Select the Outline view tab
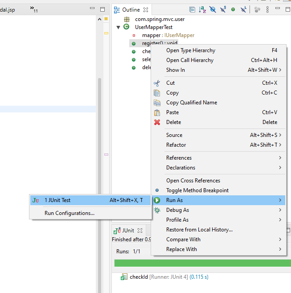 pos(131,10)
